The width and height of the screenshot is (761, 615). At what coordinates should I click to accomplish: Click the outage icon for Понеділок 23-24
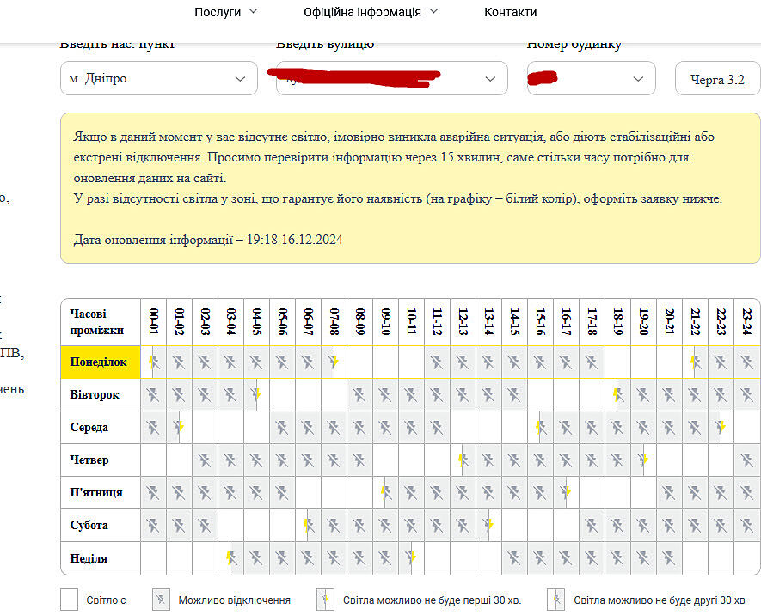[746, 362]
